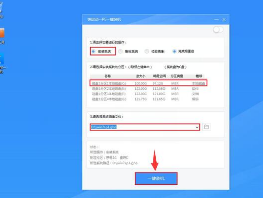Click the status line with path D:\win7sp1.gho
The width and height of the screenshot is (263, 198).
coord(114,163)
